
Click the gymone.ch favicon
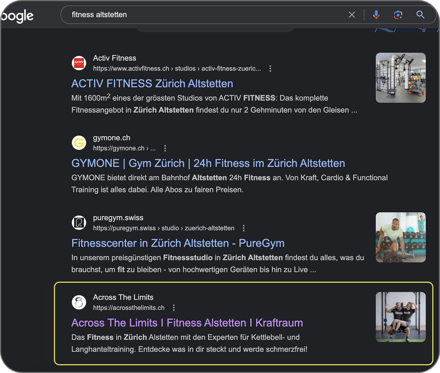pyautogui.click(x=79, y=143)
